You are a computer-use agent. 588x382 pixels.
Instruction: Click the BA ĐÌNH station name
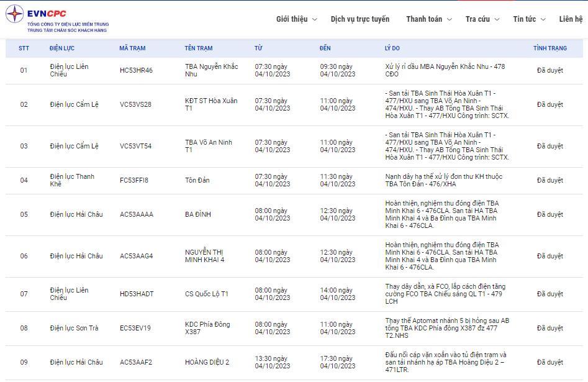coord(198,215)
